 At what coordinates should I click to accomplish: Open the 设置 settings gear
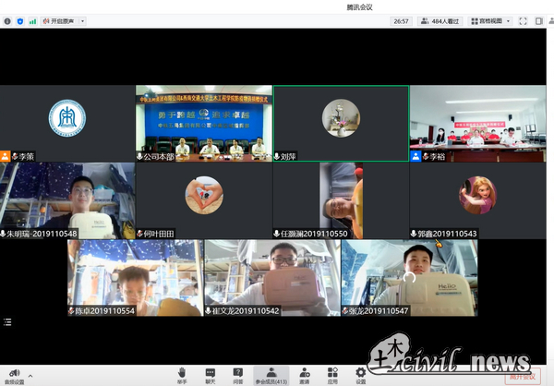(x=360, y=373)
